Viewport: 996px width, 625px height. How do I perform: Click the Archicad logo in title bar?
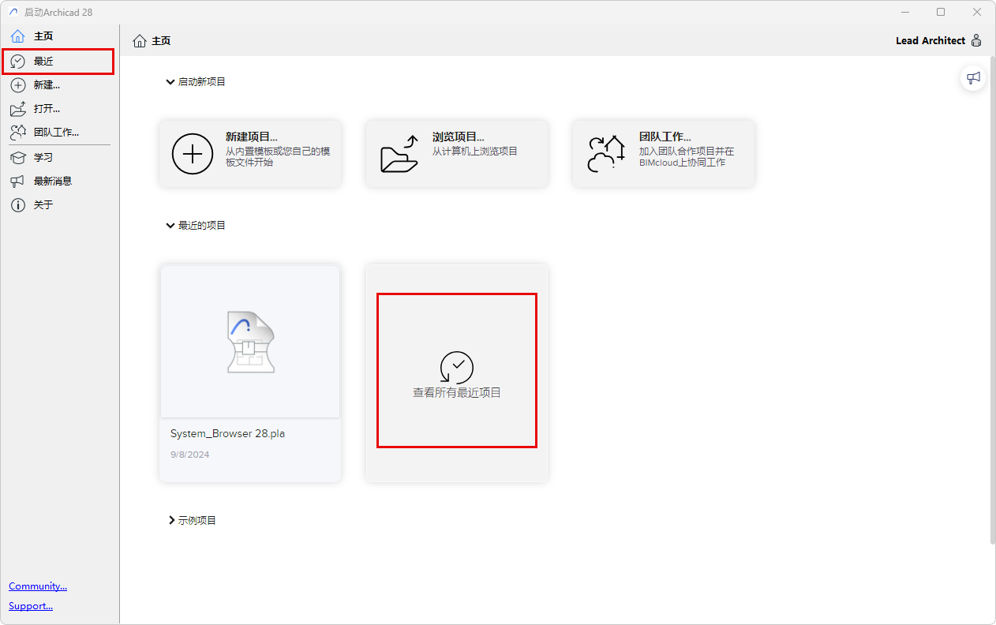point(13,12)
